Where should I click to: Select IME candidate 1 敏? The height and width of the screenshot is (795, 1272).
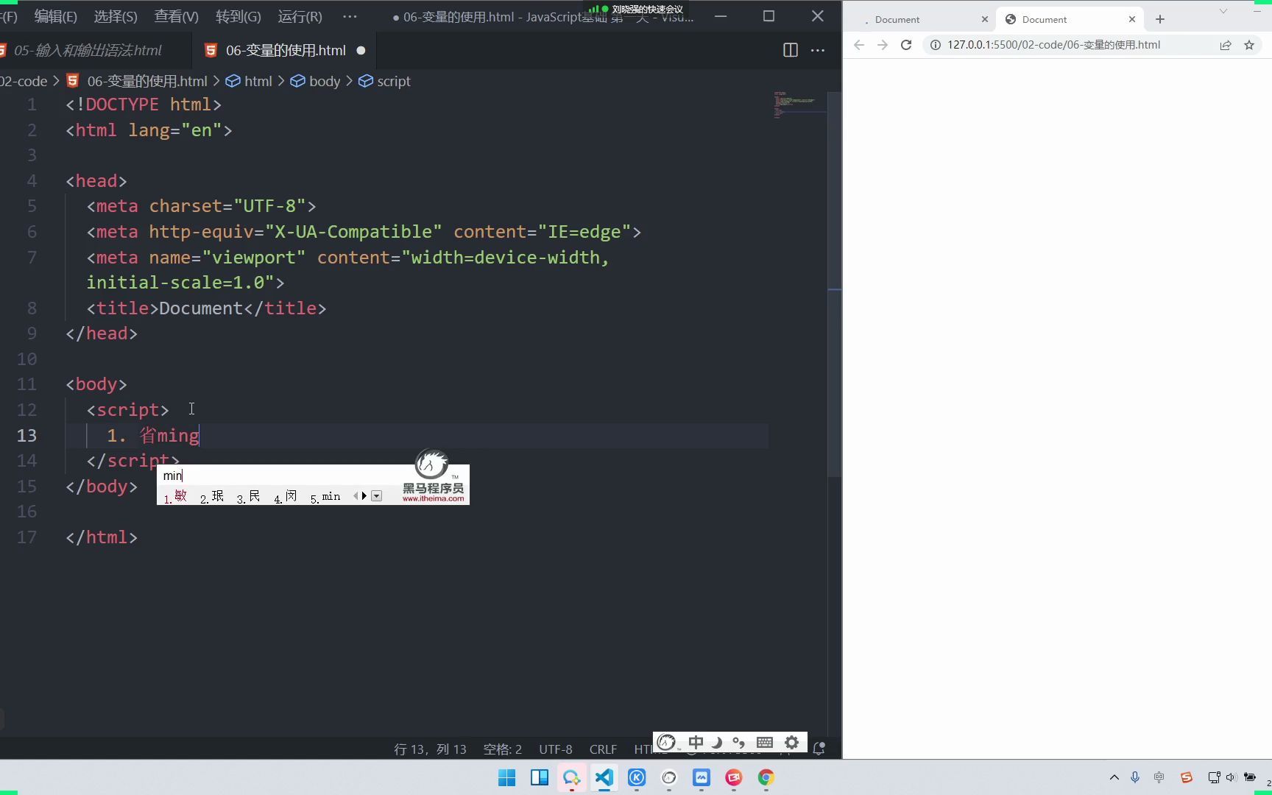tap(175, 496)
